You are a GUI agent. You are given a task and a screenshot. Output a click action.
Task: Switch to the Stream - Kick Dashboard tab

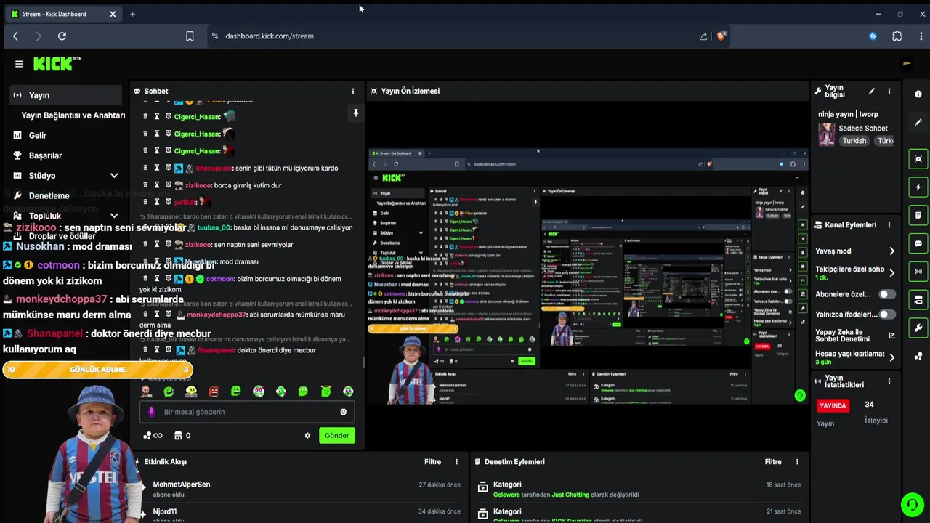(65, 14)
